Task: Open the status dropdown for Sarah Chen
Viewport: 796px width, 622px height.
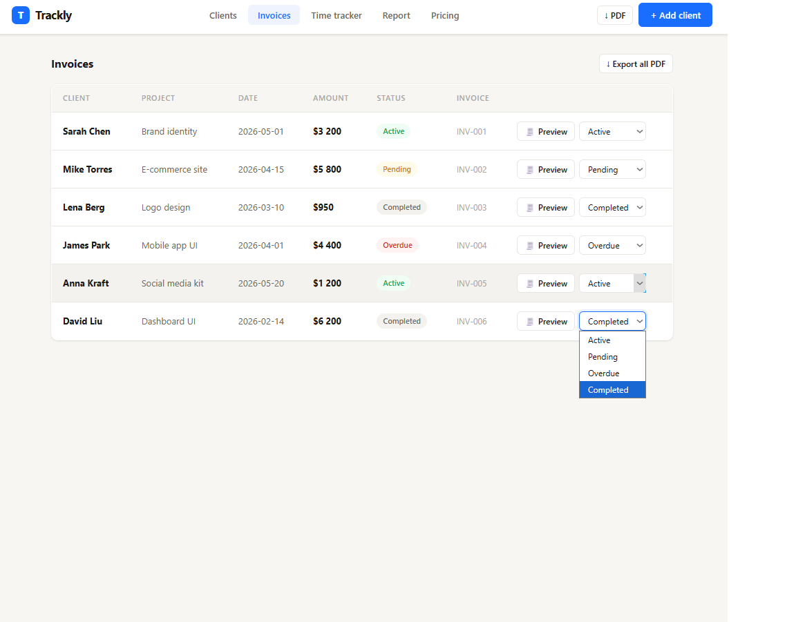Action: [612, 131]
